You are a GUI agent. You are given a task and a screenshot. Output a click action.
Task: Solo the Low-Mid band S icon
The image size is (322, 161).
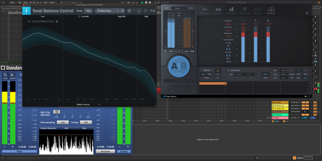tap(79, 16)
